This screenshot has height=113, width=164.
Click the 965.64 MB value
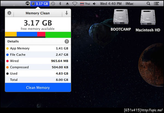[x=60, y=61]
